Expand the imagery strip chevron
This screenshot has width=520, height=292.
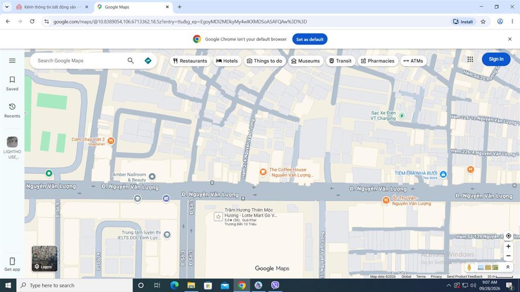click(508, 267)
